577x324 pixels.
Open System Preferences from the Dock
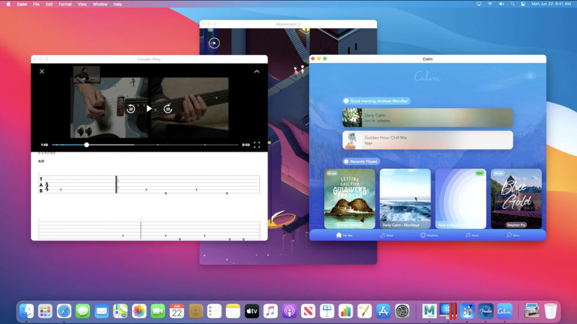coord(402,312)
